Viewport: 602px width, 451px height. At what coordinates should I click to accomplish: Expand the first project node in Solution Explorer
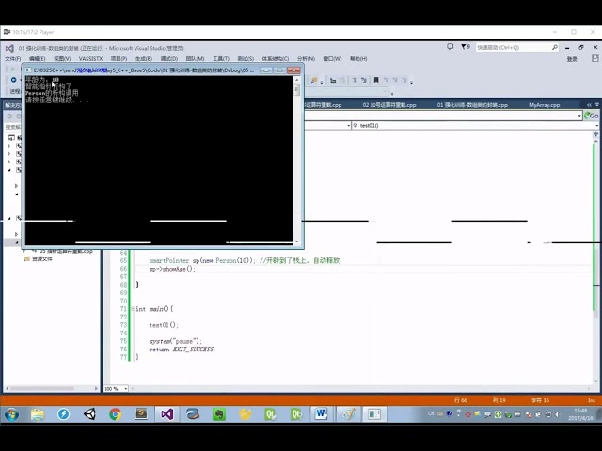pyautogui.click(x=8, y=146)
